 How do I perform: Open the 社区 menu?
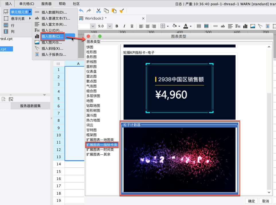point(76,4)
